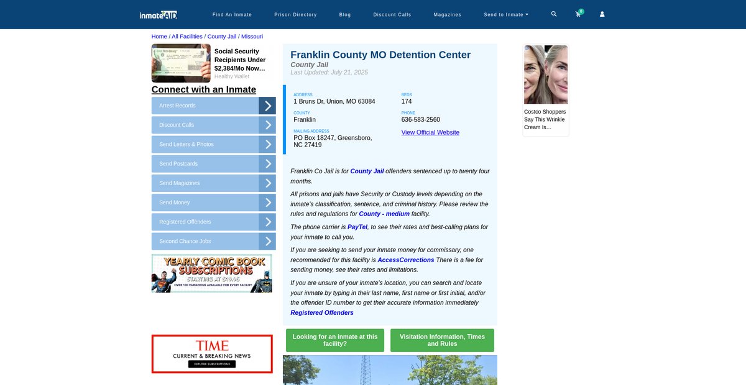Expand the Send to Inmate dropdown

pos(506,14)
